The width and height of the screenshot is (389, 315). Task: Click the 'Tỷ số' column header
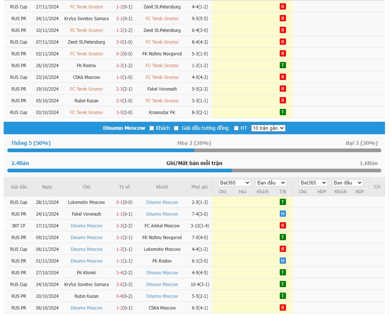124,187
